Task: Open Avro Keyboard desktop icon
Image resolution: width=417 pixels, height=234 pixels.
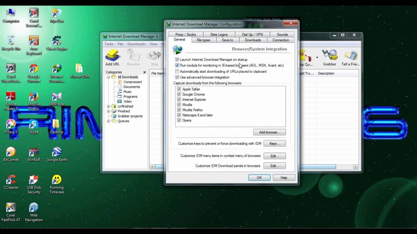Action: (x=34, y=45)
